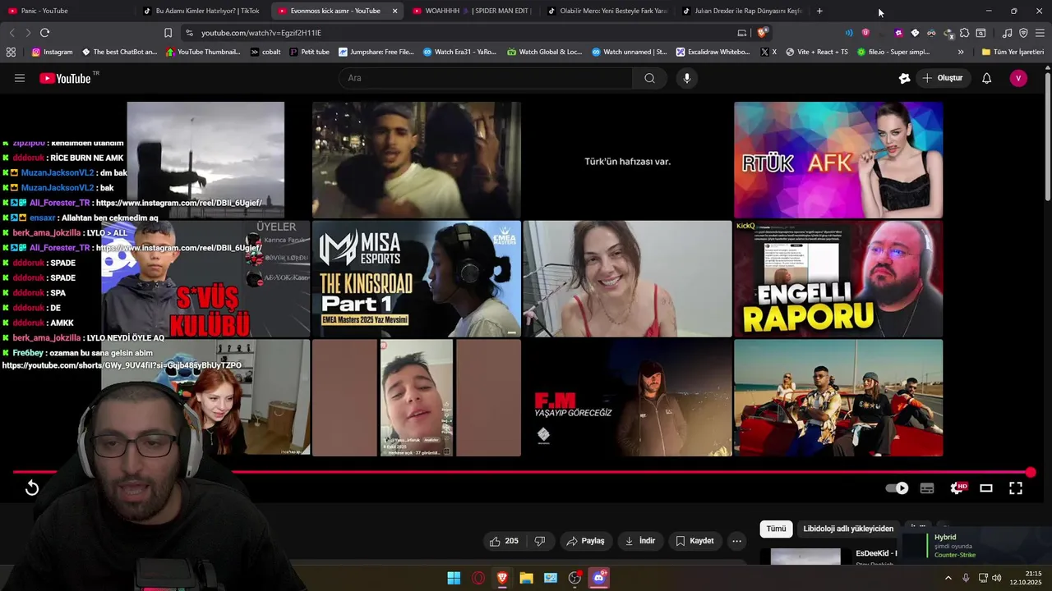Image resolution: width=1052 pixels, height=591 pixels.
Task: Select the Tümü filter chip
Action: click(776, 529)
